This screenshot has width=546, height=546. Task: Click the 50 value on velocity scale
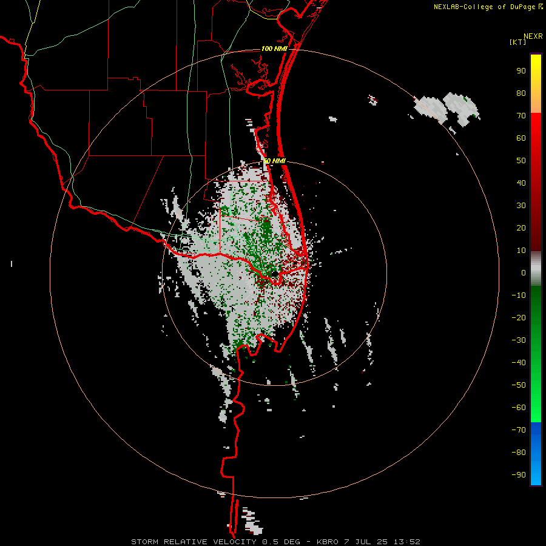pos(521,161)
